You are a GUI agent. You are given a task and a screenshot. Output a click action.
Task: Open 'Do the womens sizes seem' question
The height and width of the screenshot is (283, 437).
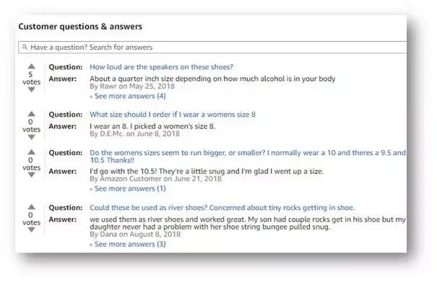coord(248,157)
